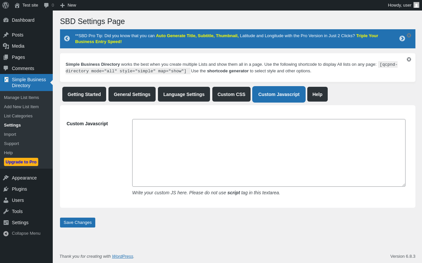Click the Simple Business Directory menu label

point(29,83)
